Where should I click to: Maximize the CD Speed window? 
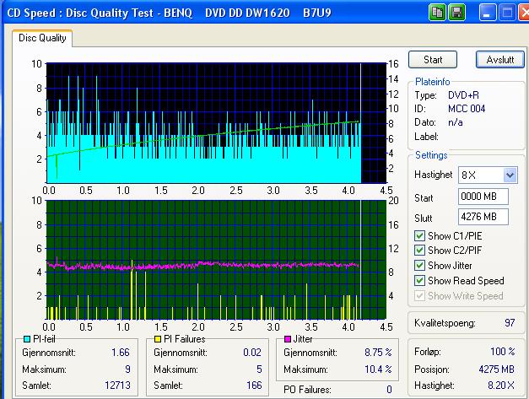[x=507, y=13]
